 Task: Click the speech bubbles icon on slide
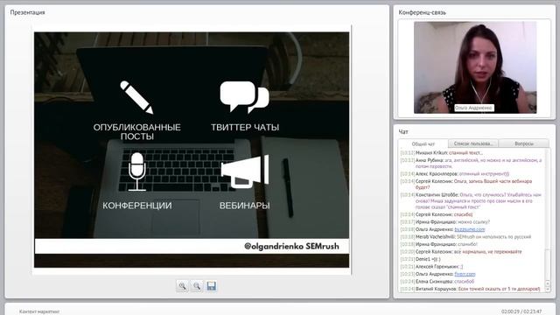coord(244,96)
